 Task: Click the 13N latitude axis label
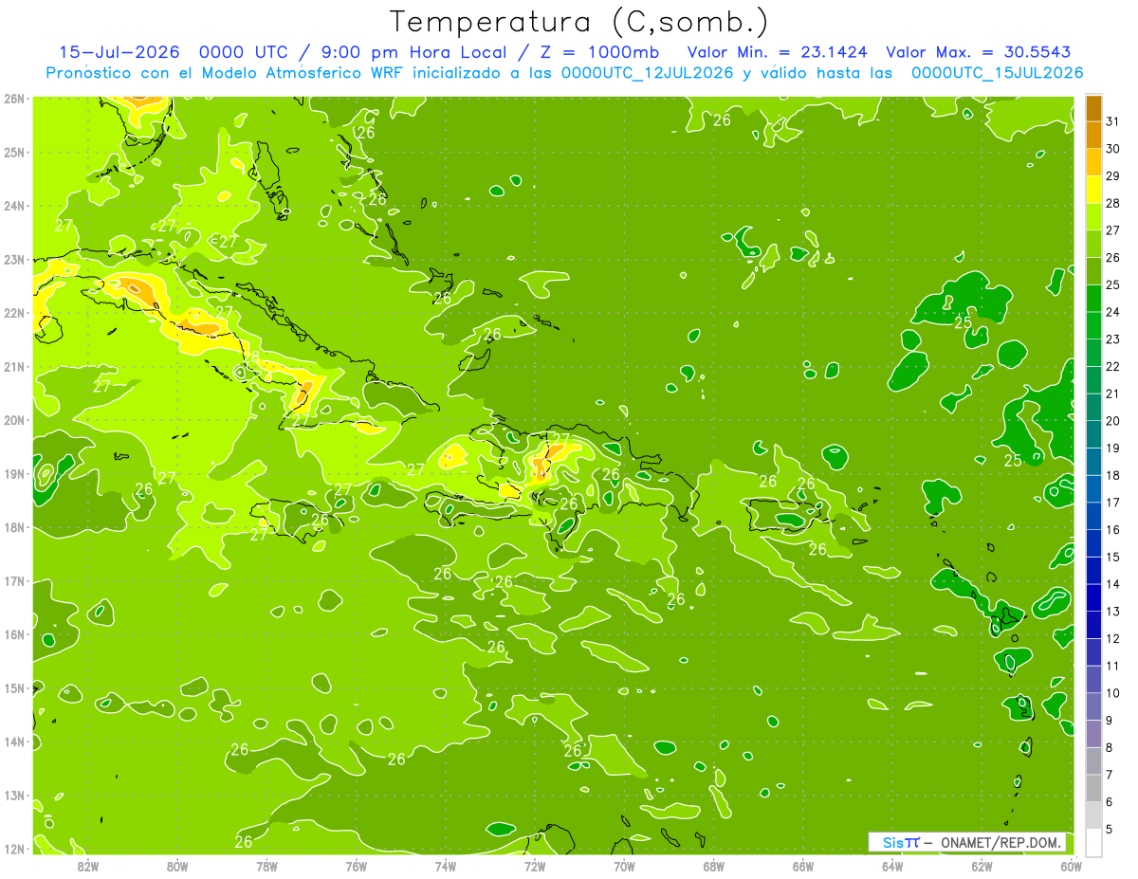[x=14, y=795]
